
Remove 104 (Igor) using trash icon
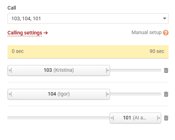(166, 94)
